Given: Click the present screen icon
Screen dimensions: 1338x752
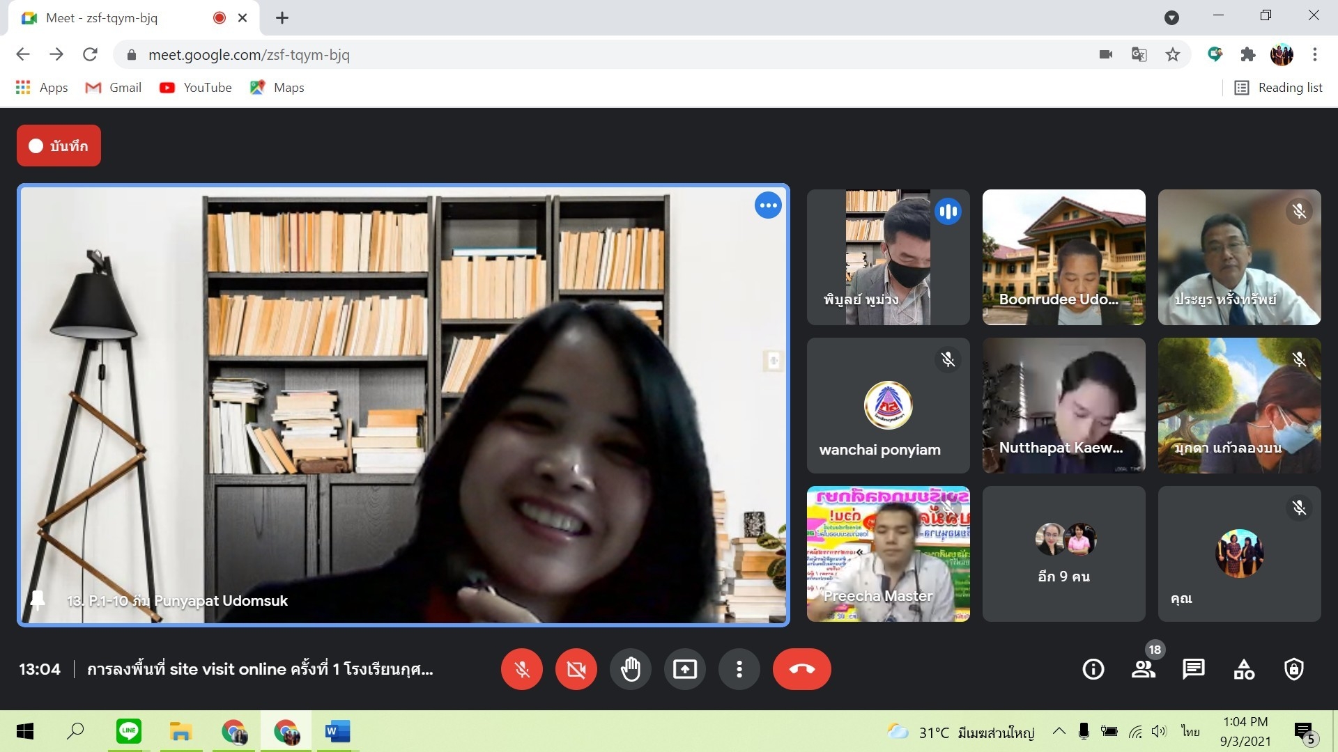Looking at the screenshot, I should click(x=684, y=669).
